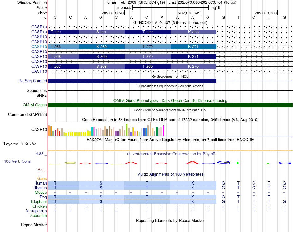Click the Scale label
This screenshot has height=232, width=293.
click(42, 8)
